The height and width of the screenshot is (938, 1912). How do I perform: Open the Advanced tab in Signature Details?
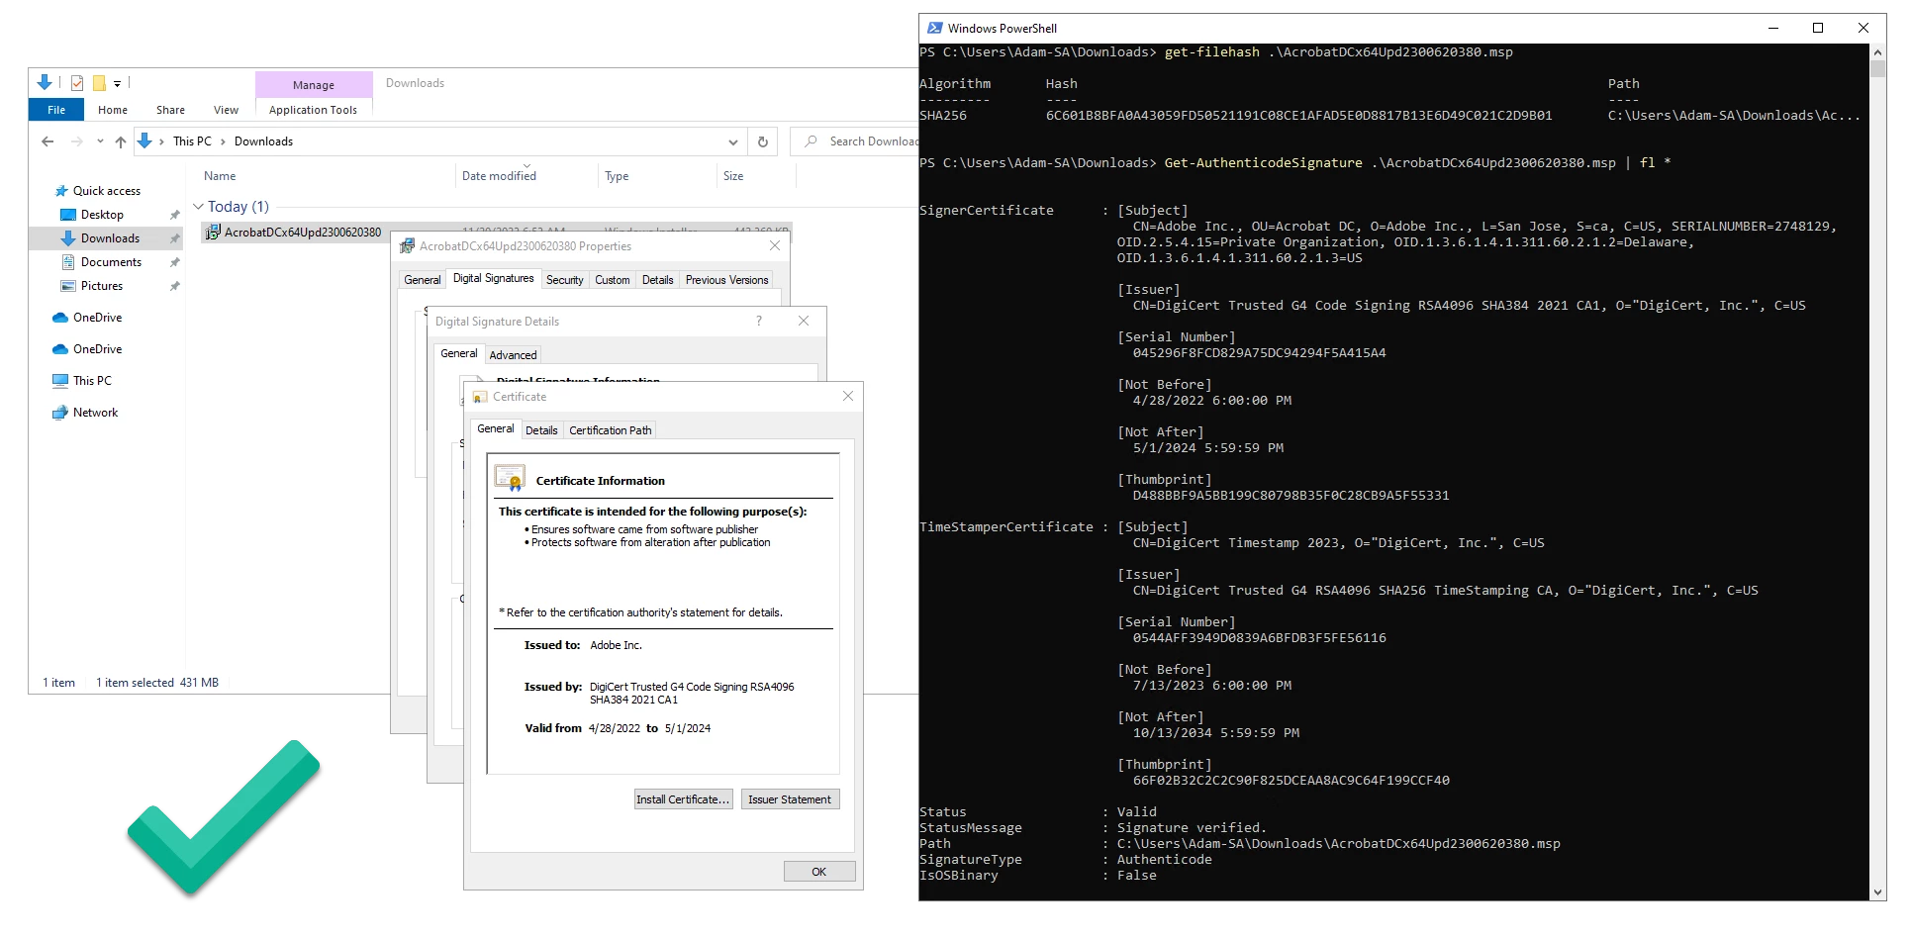(x=513, y=355)
